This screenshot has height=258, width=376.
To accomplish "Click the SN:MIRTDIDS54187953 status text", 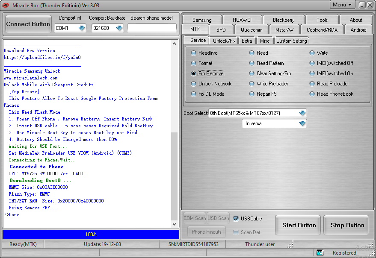I will click(x=193, y=244).
